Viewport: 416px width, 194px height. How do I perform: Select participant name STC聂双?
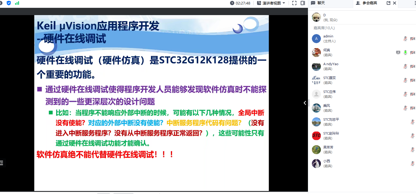[329, 78]
